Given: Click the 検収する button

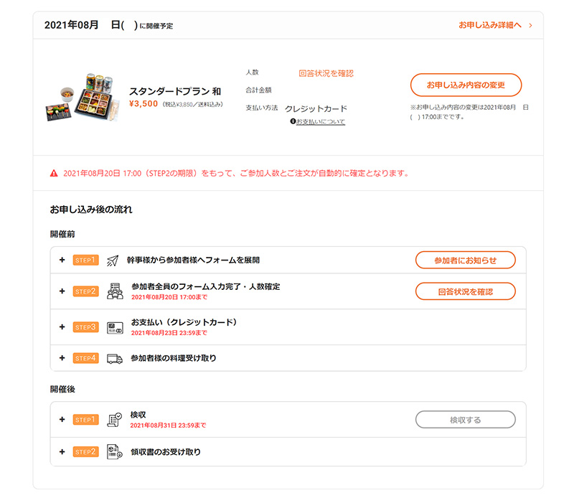Looking at the screenshot, I should (x=465, y=420).
